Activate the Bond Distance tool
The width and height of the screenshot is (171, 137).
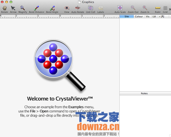[36, 9]
